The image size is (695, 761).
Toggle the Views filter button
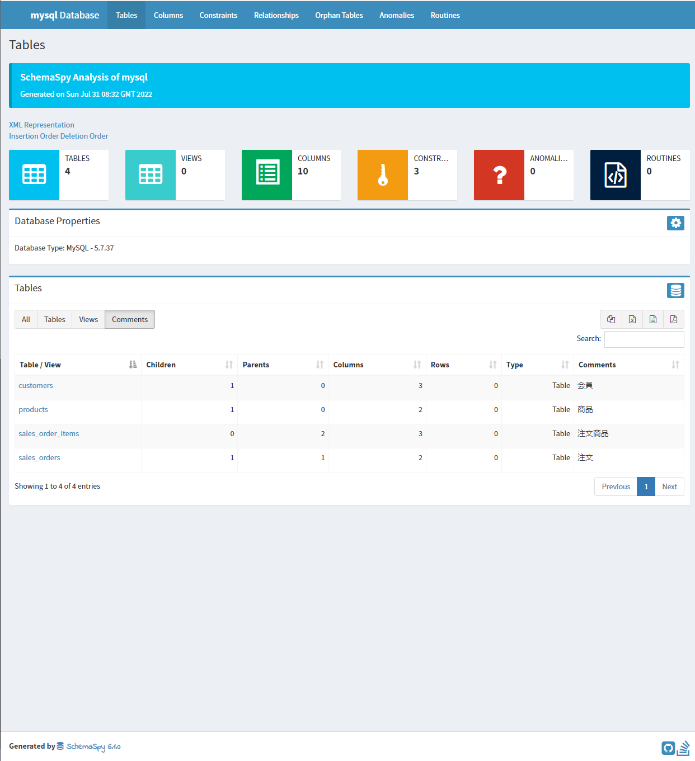[88, 319]
